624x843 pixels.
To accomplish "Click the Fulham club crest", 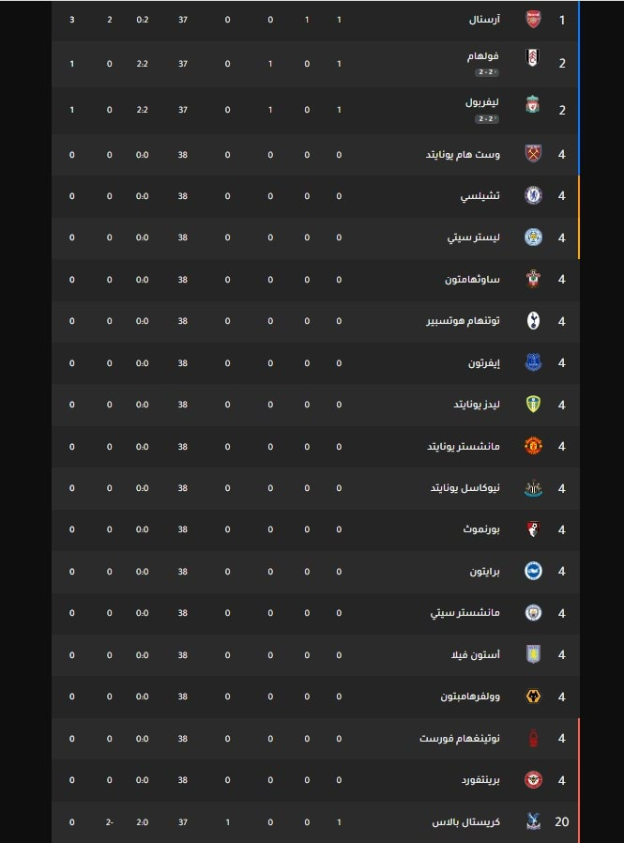I will click(x=533, y=57).
